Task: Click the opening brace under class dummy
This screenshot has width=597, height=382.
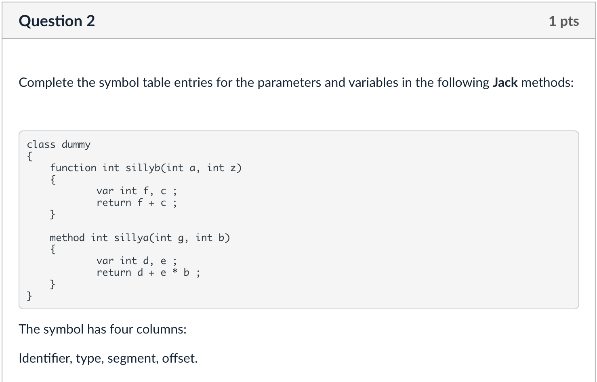Action: 29,156
